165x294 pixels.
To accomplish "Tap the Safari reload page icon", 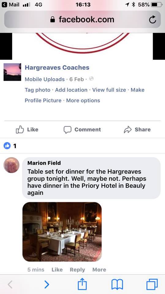I will click(152, 20).
